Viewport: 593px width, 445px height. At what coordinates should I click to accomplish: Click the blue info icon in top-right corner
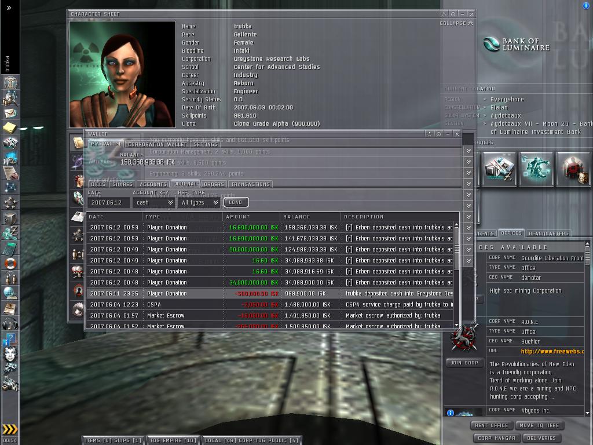click(586, 5)
